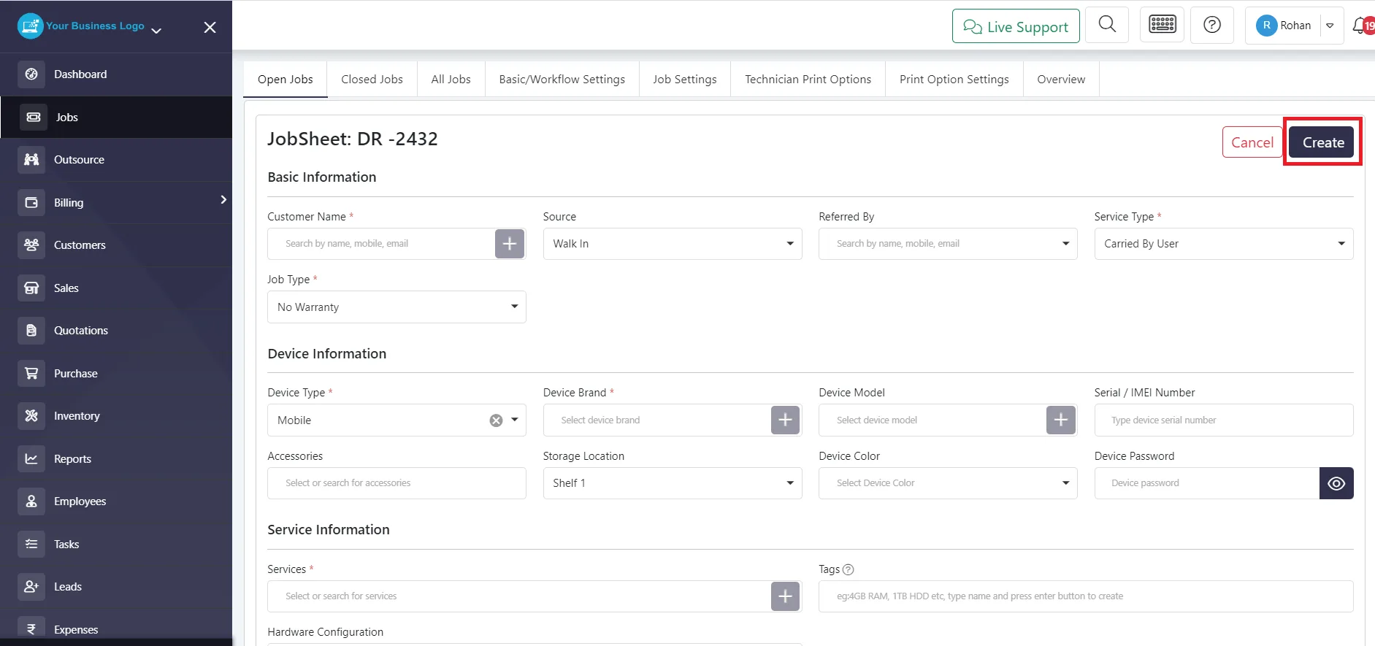Click the Create button
This screenshot has height=646, width=1375.
(1322, 142)
